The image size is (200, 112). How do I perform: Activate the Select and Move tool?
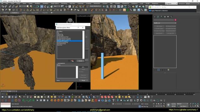pyautogui.click(x=42, y=6)
